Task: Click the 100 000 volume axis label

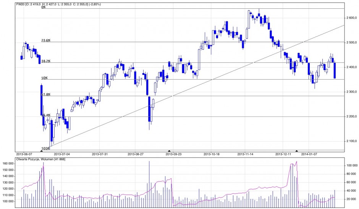Action: click(351, 166)
